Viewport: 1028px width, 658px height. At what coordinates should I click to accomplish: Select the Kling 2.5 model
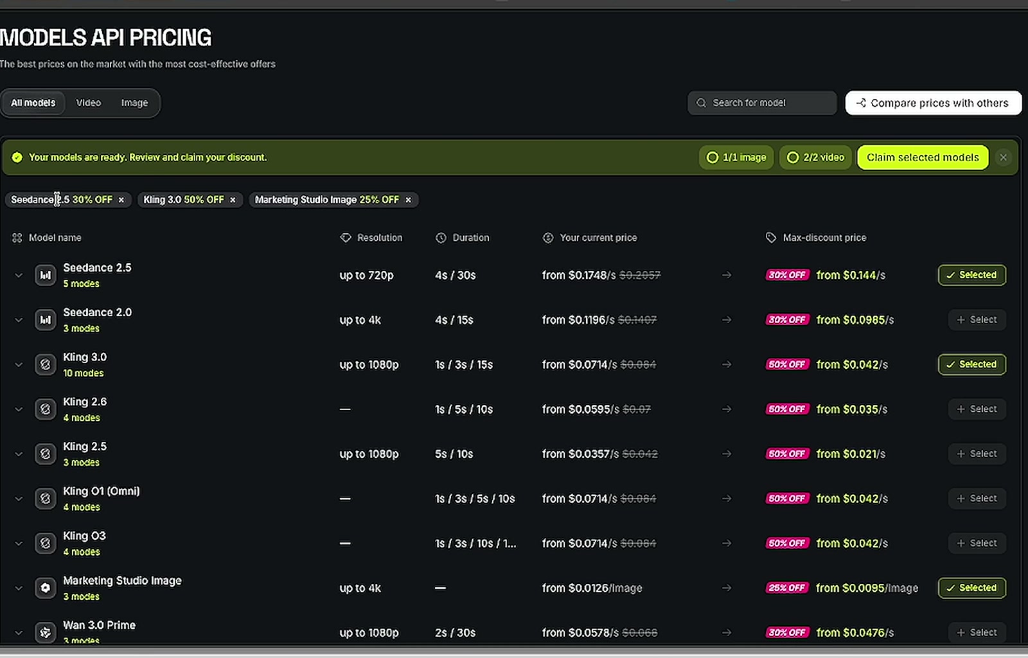977,454
